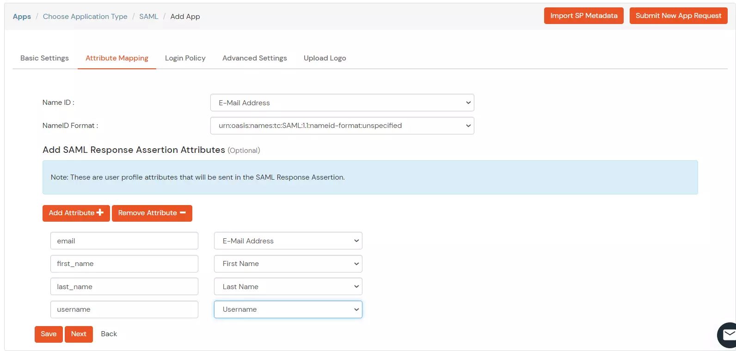
Task: Click the Next button
Action: click(79, 334)
